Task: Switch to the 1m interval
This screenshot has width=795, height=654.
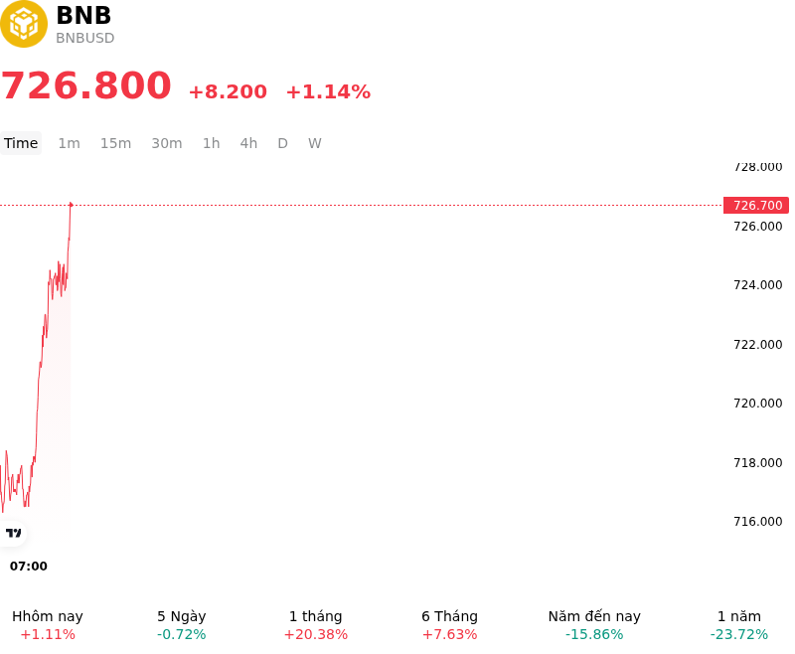Action: click(x=69, y=143)
